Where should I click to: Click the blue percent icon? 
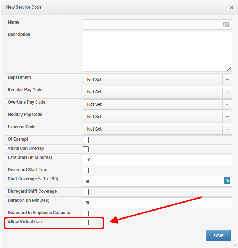pyautogui.click(x=227, y=181)
